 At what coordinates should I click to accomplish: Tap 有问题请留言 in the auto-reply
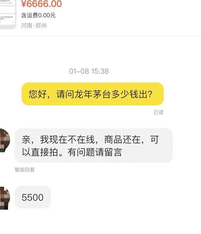pos(95,152)
